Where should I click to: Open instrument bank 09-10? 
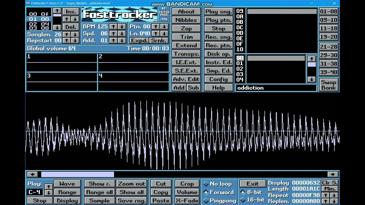pyautogui.click(x=328, y=20)
